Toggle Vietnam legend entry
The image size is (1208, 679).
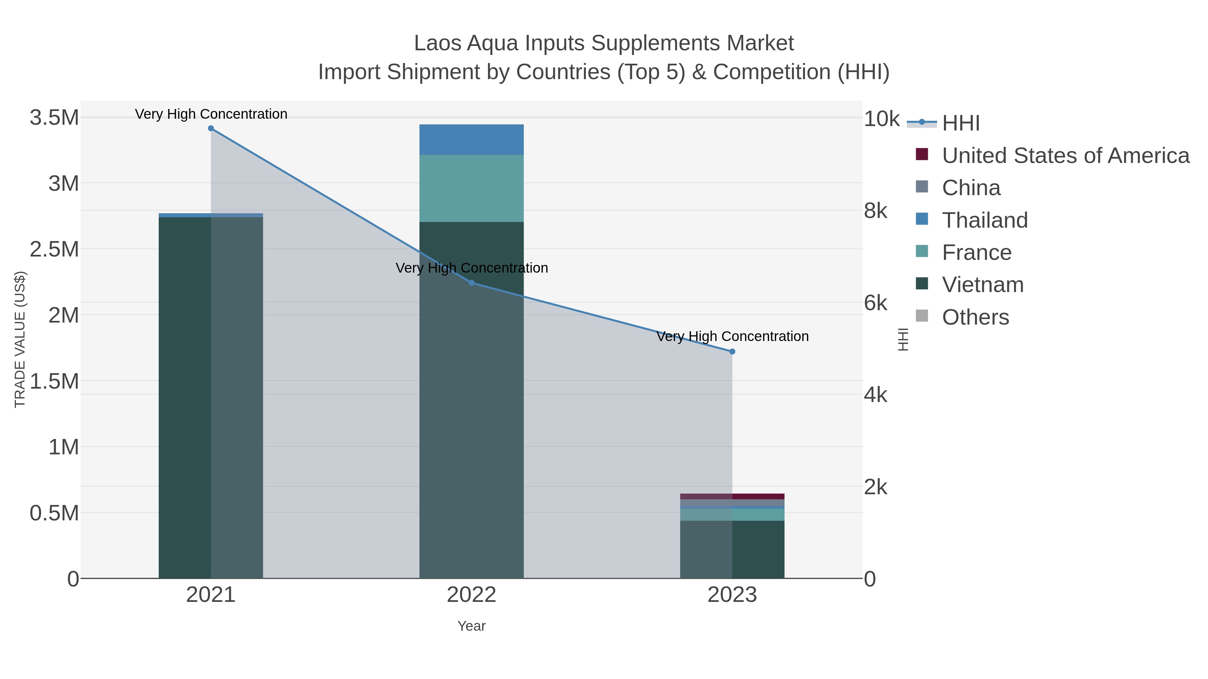click(x=969, y=284)
